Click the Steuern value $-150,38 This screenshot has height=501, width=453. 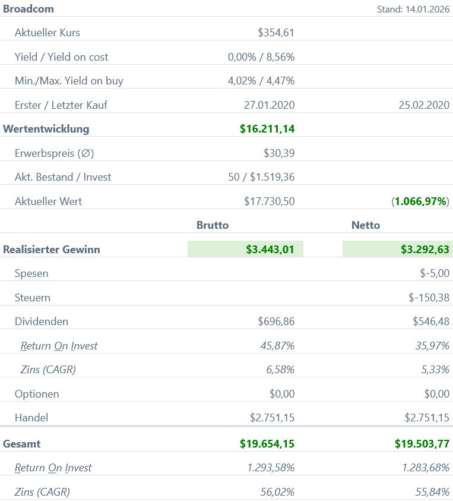point(429,298)
